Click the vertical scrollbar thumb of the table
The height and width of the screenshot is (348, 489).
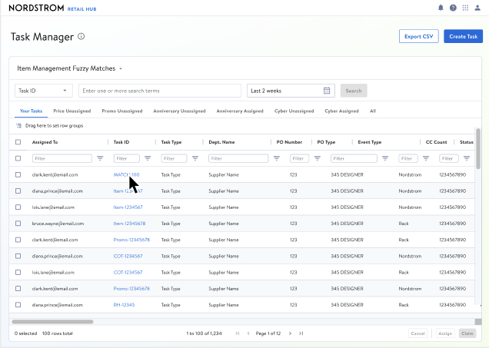[478, 148]
